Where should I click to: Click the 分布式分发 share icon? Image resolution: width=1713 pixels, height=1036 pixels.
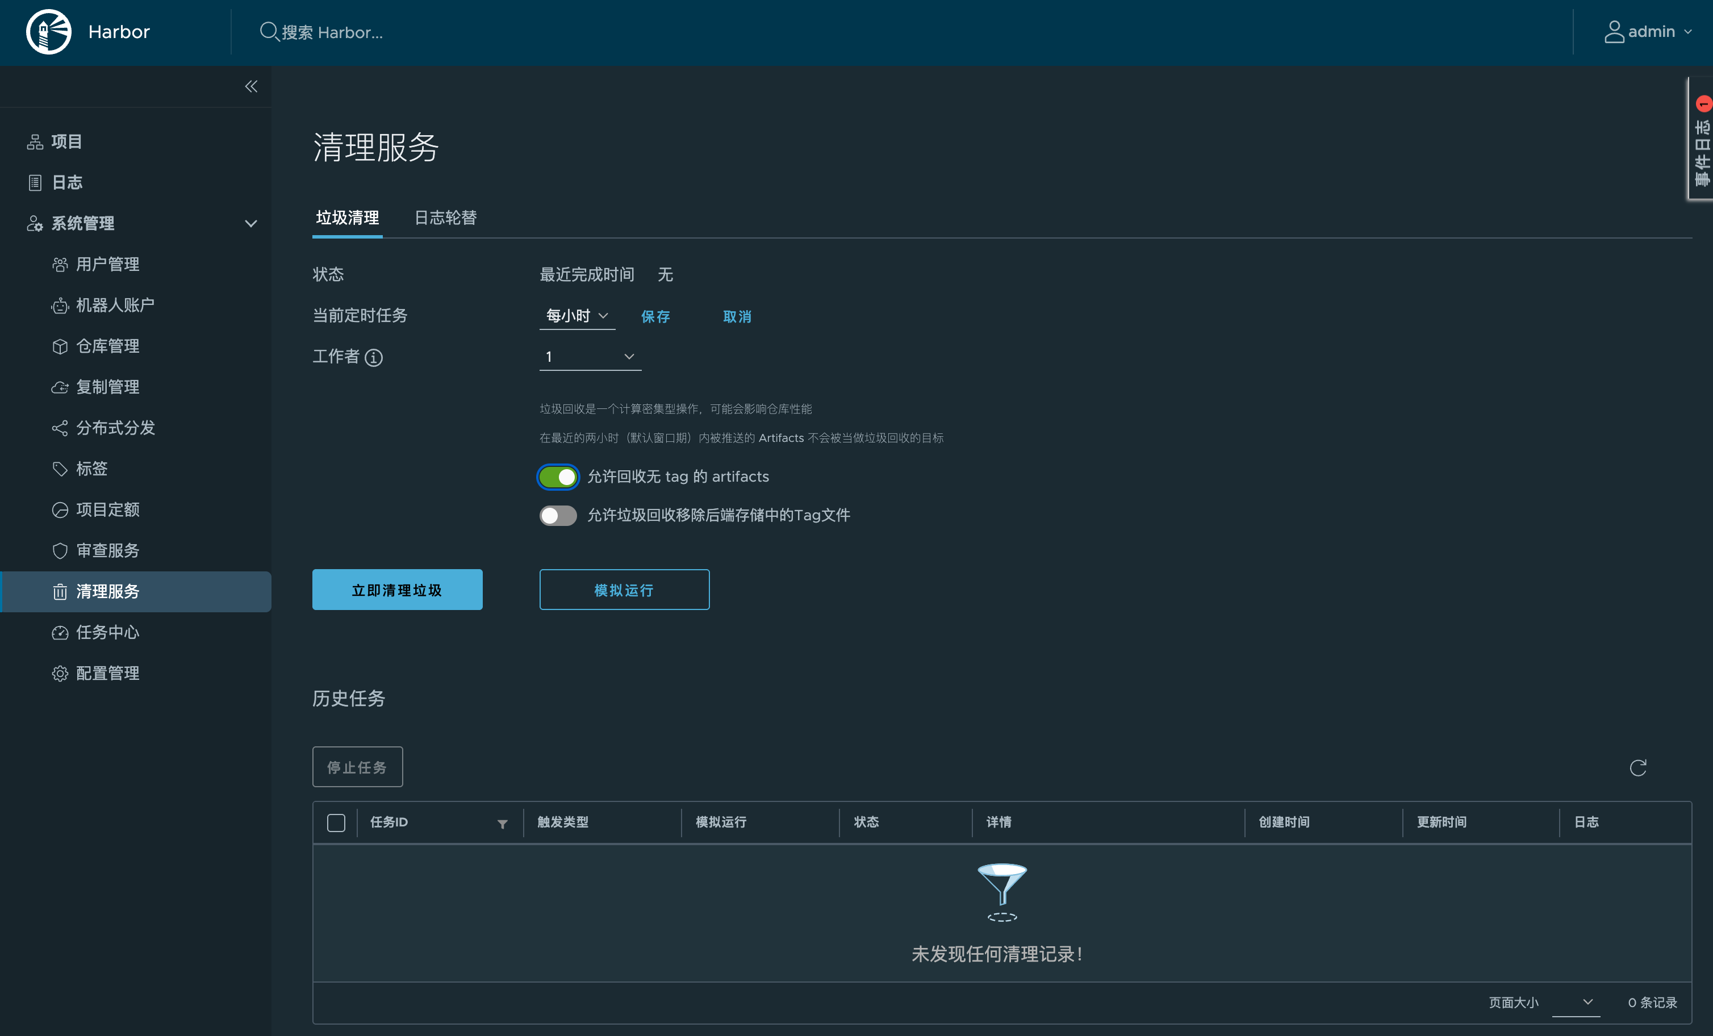60,428
